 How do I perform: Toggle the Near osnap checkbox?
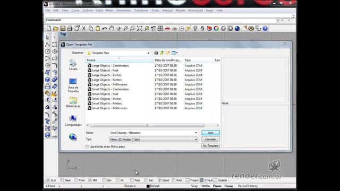click(62, 180)
